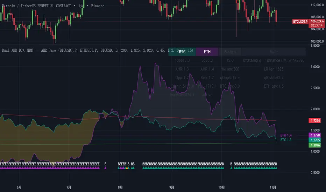Click the Bitcoin / TetherUS chart title
Screen dimensions: 326x192
coord(35,6)
